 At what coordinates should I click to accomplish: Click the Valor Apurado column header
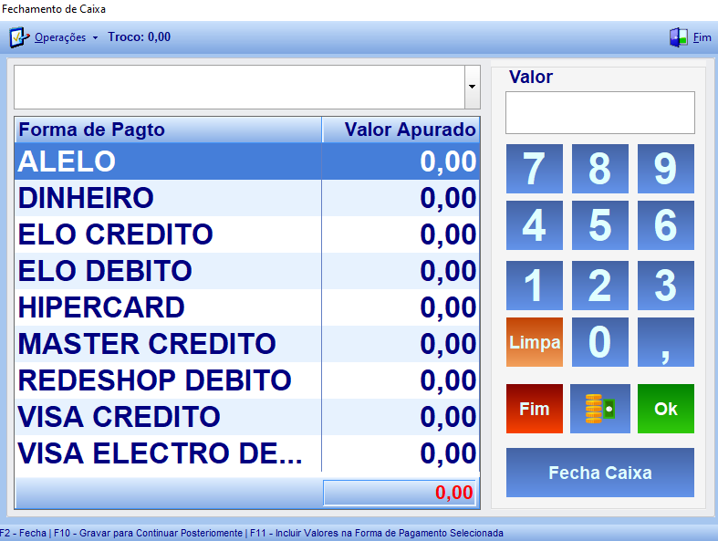click(x=401, y=130)
